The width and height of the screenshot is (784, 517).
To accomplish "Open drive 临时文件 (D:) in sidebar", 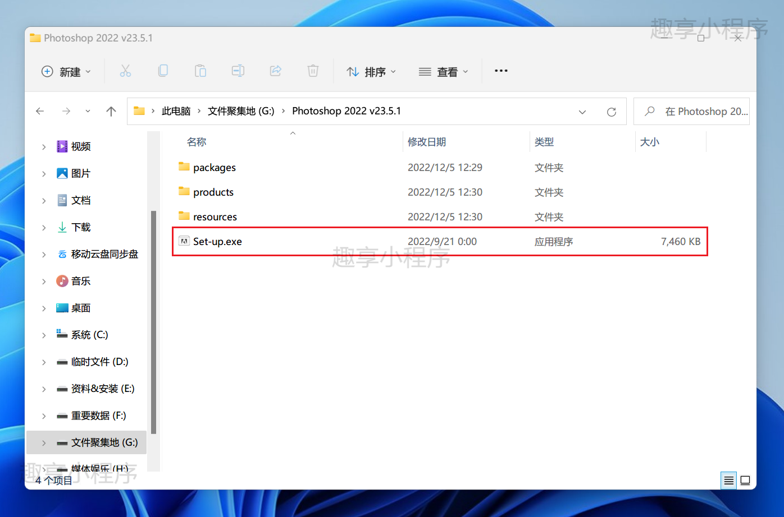I will click(99, 362).
